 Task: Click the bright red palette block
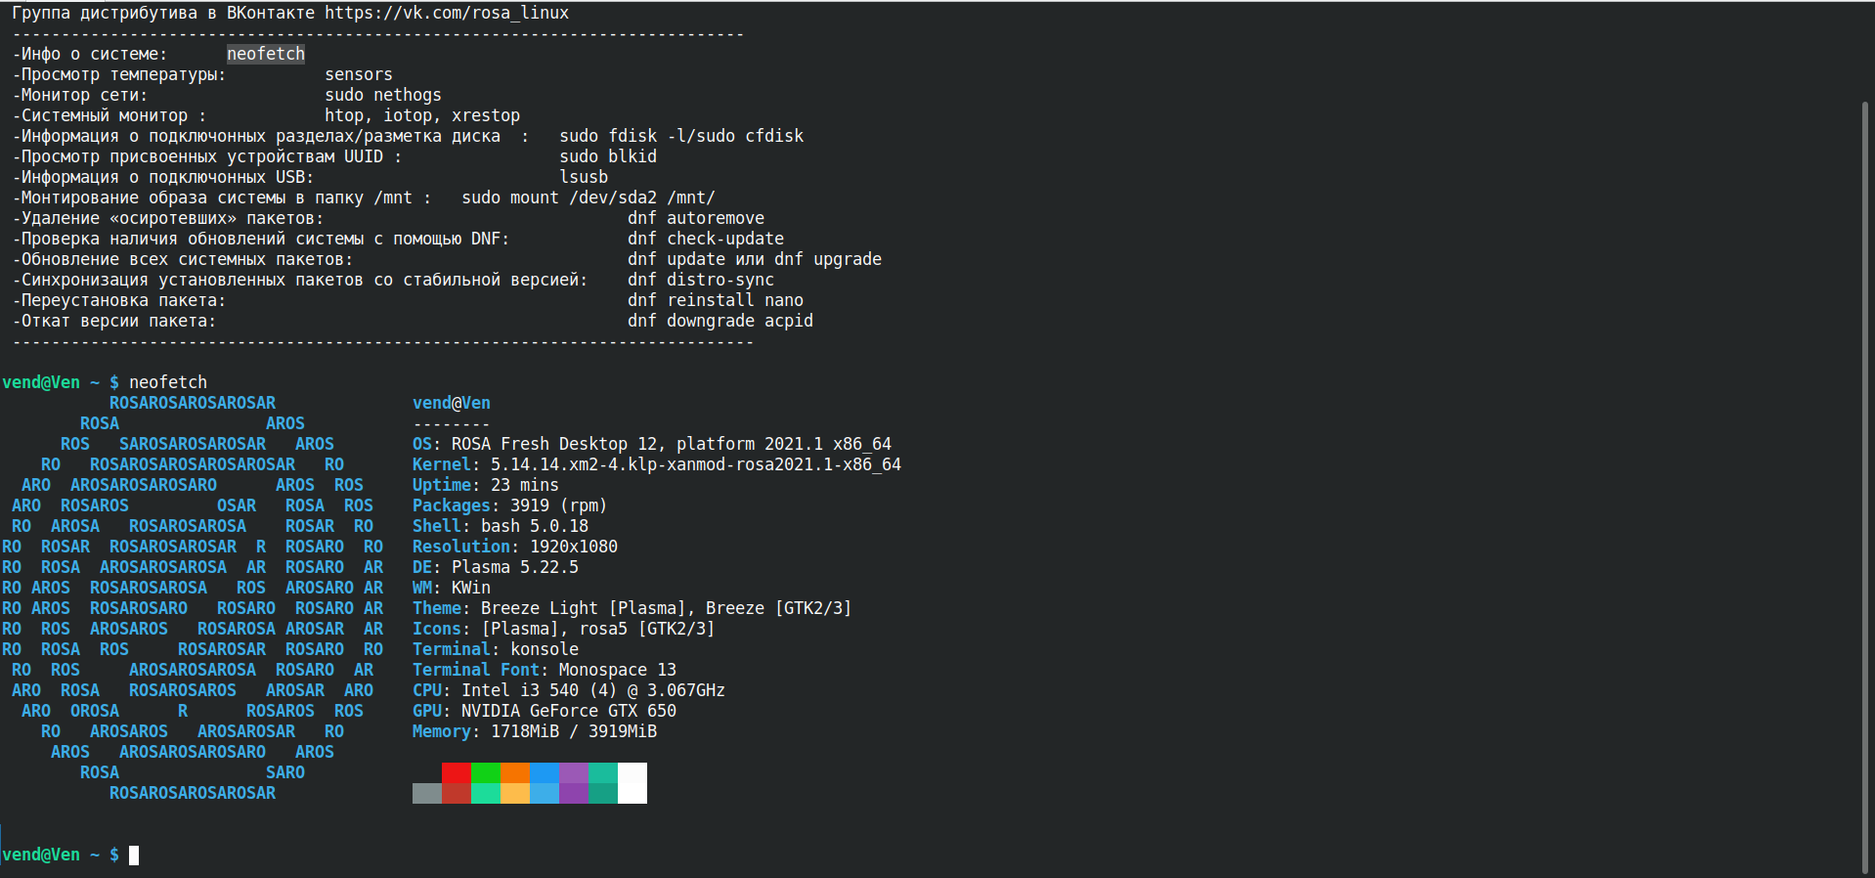coord(457,773)
